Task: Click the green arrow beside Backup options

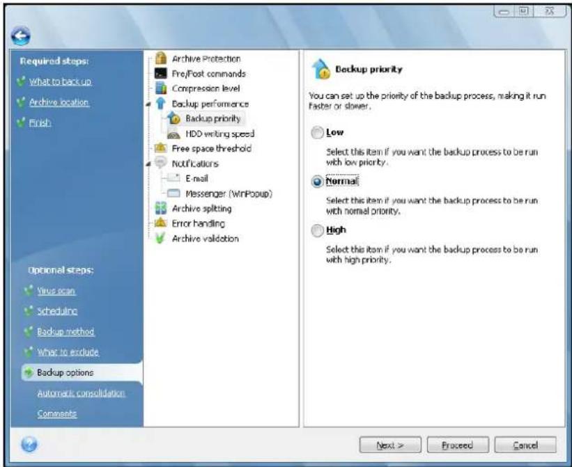Action: point(28,372)
